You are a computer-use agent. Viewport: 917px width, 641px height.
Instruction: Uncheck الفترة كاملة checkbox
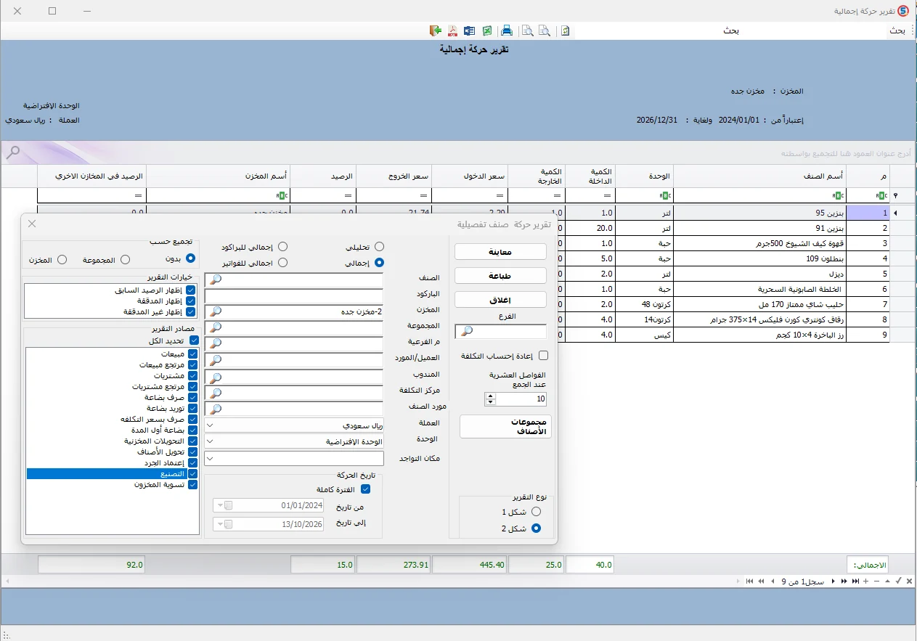(366, 489)
